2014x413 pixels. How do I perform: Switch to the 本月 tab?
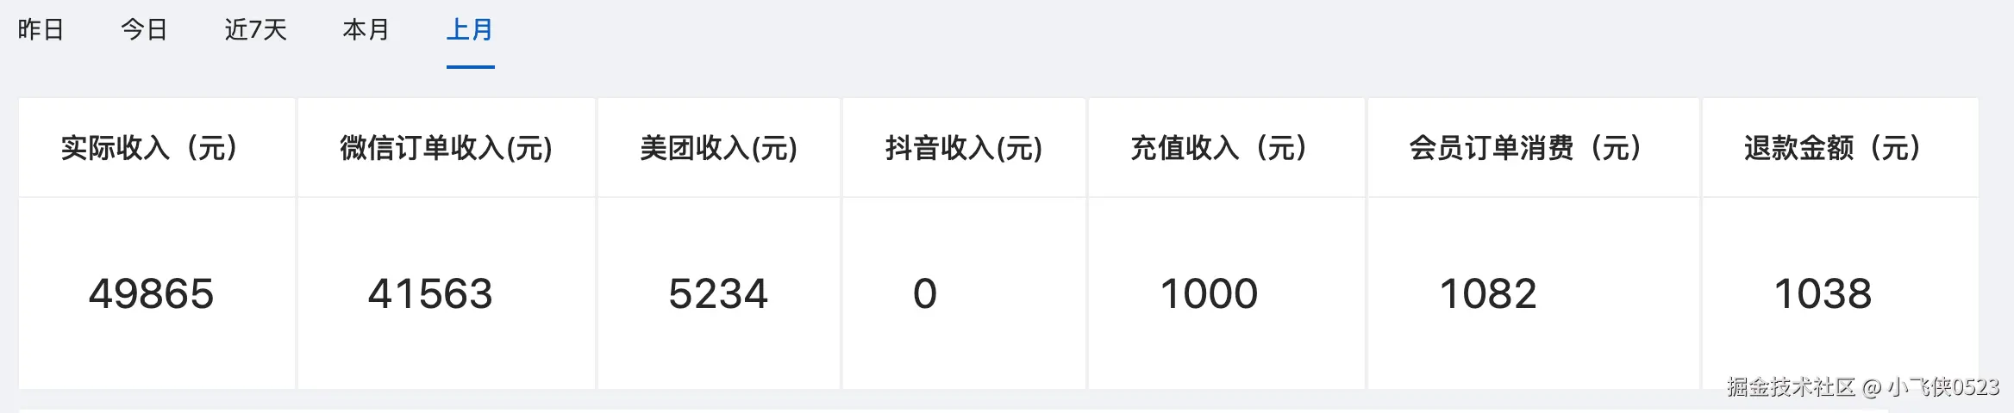[x=366, y=30]
